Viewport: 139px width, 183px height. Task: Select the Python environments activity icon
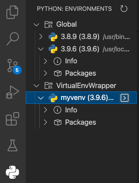(x=12, y=172)
